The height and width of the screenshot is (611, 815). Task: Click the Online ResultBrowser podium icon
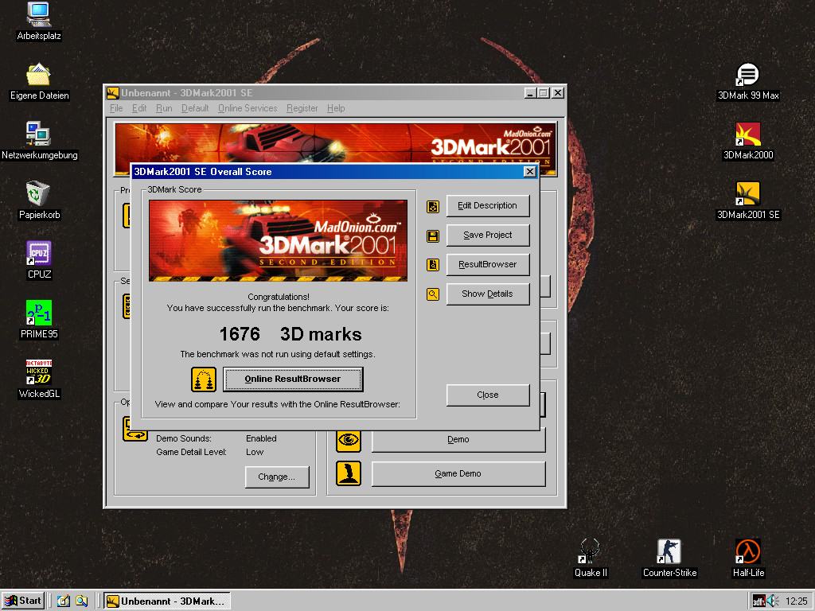(x=203, y=379)
